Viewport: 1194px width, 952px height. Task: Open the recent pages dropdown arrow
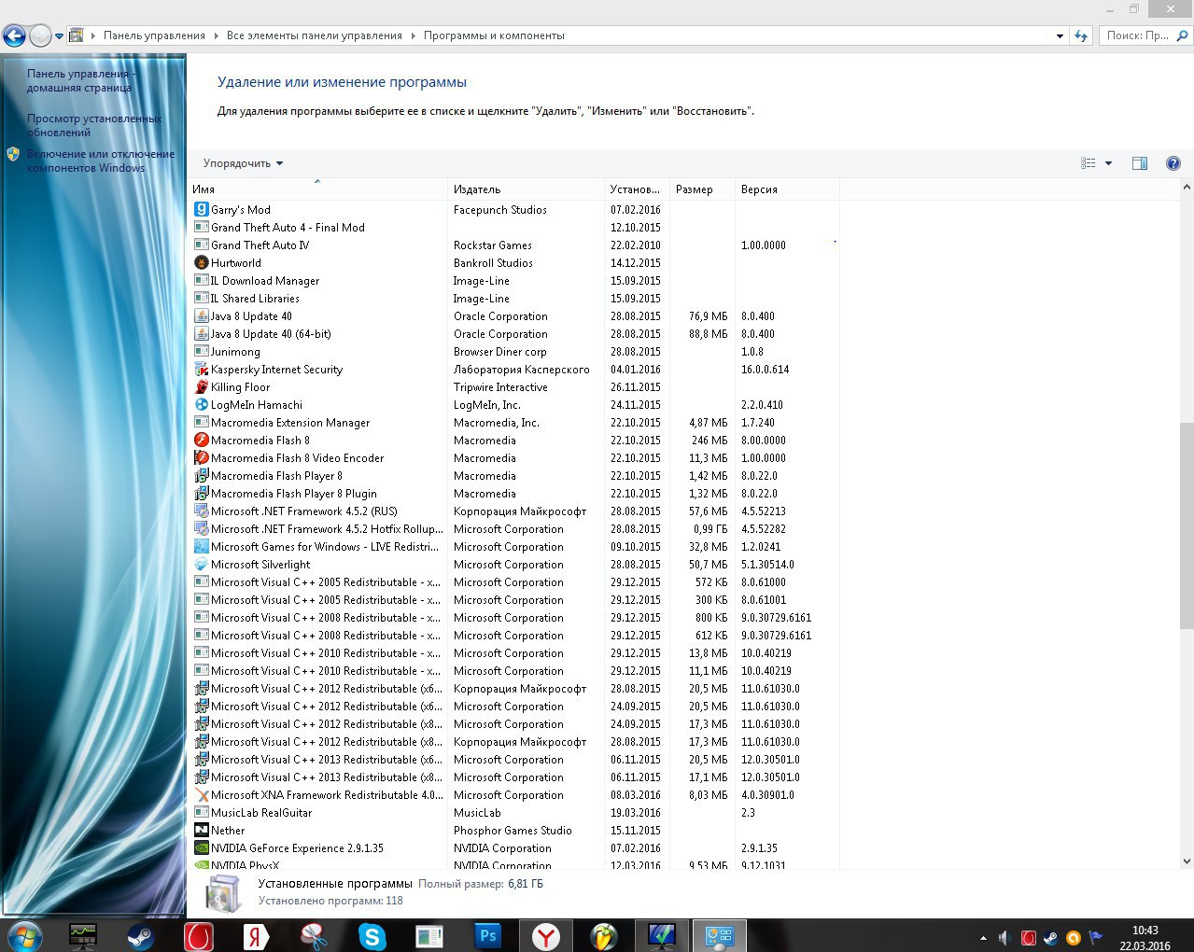(x=60, y=36)
